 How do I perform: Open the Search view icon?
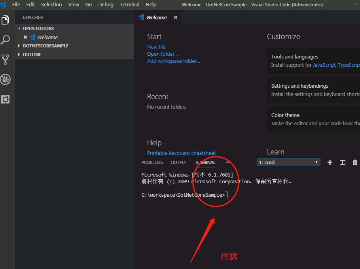(6, 40)
